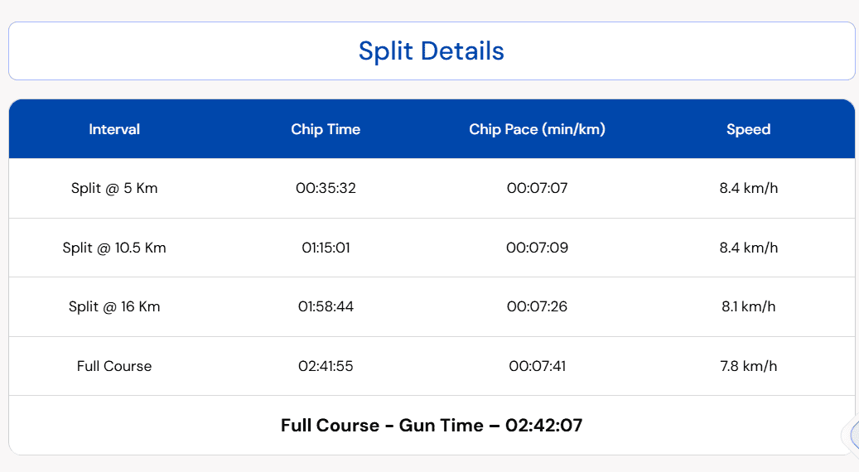Screen dimensions: 859x472
Task: Click chip pace 00:07:41
Action: click(537, 366)
